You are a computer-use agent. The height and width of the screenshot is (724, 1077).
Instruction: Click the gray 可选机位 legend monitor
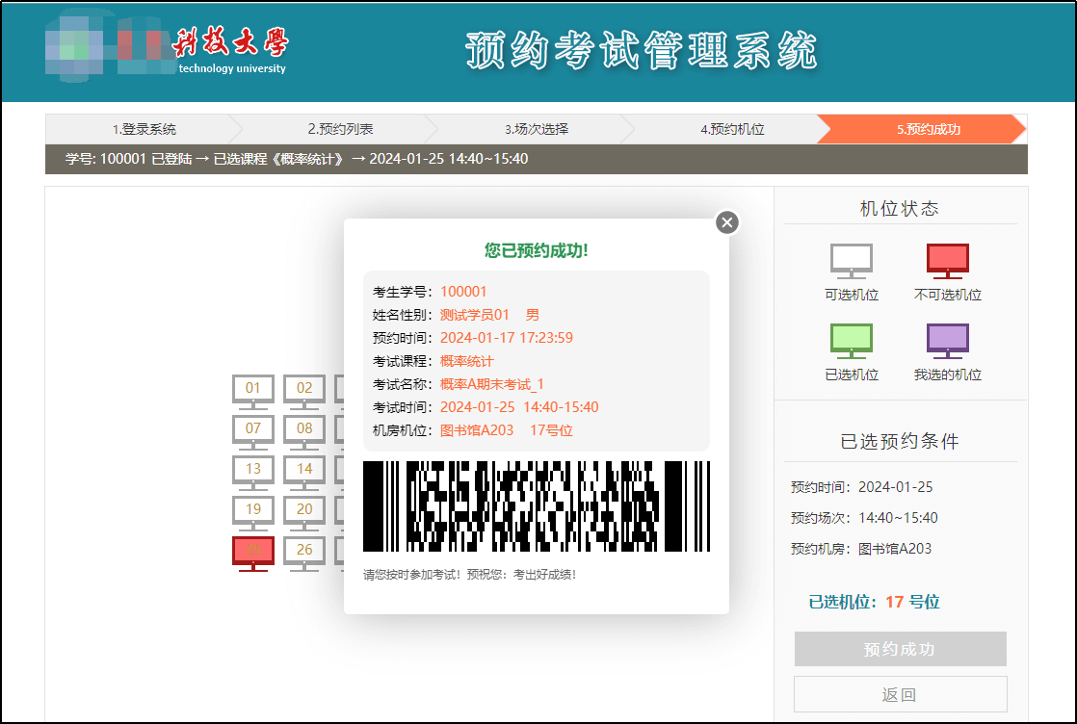coord(851,261)
